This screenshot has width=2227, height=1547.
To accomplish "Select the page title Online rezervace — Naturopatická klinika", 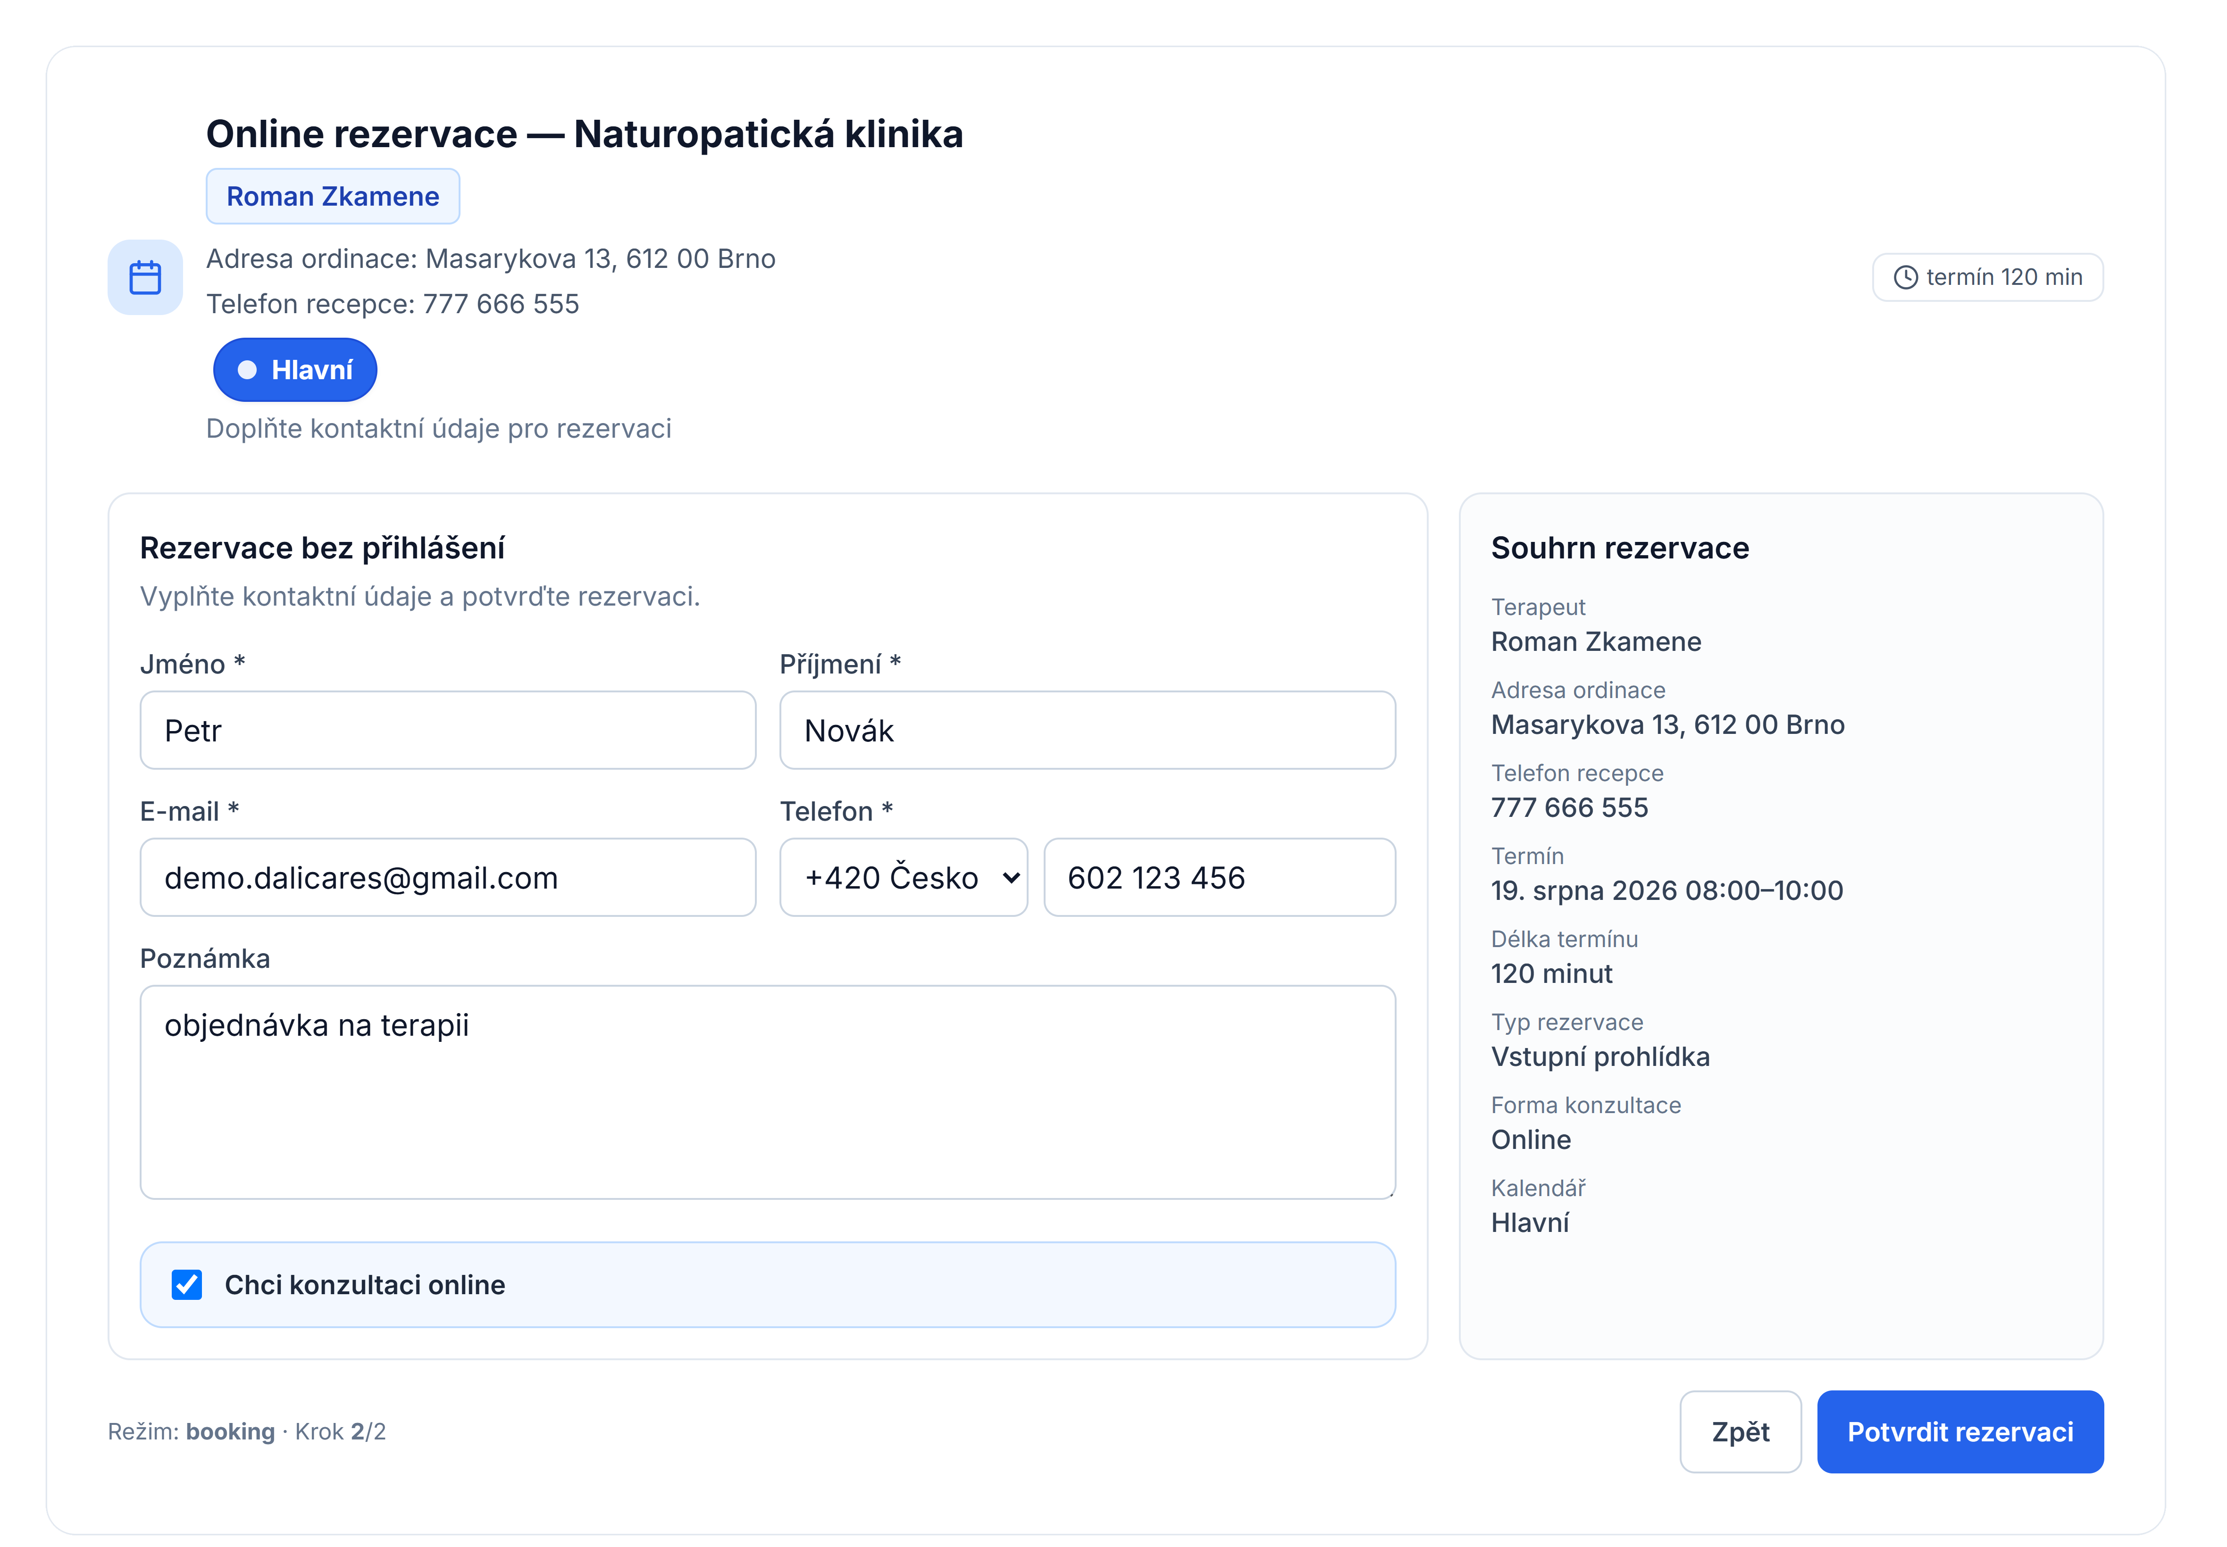I will [x=584, y=134].
